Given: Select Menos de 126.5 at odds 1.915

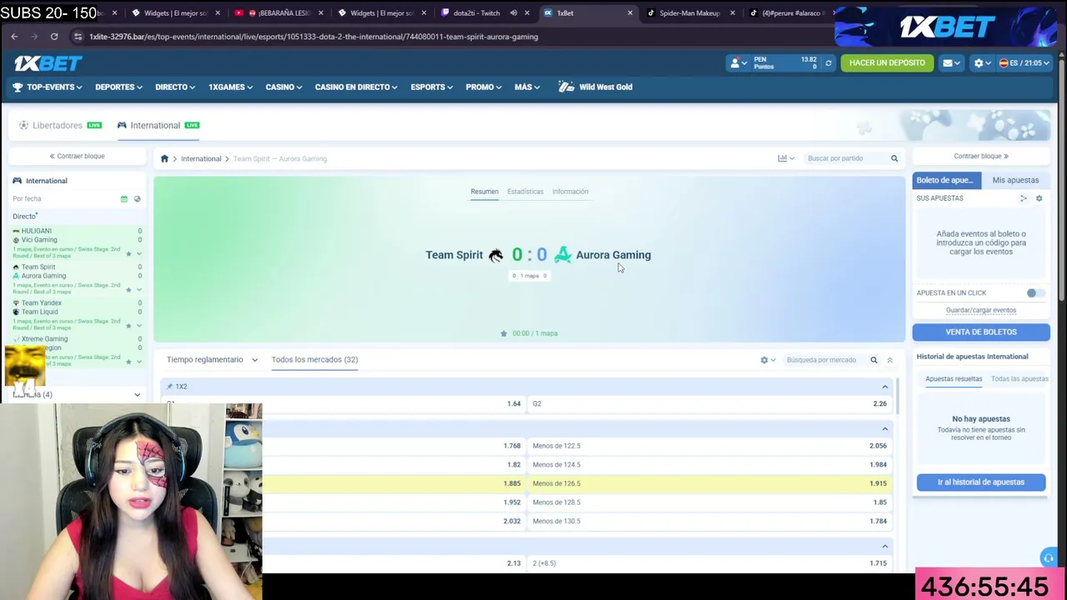Looking at the screenshot, I should [710, 483].
